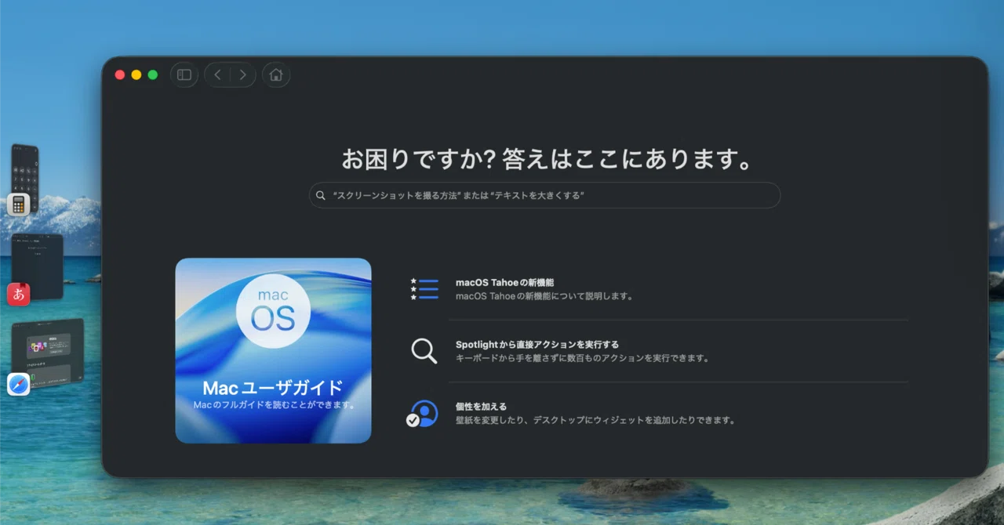This screenshot has height=525, width=1004.
Task: Switch to the window thumbnail above the あ icon
Action: (x=38, y=265)
